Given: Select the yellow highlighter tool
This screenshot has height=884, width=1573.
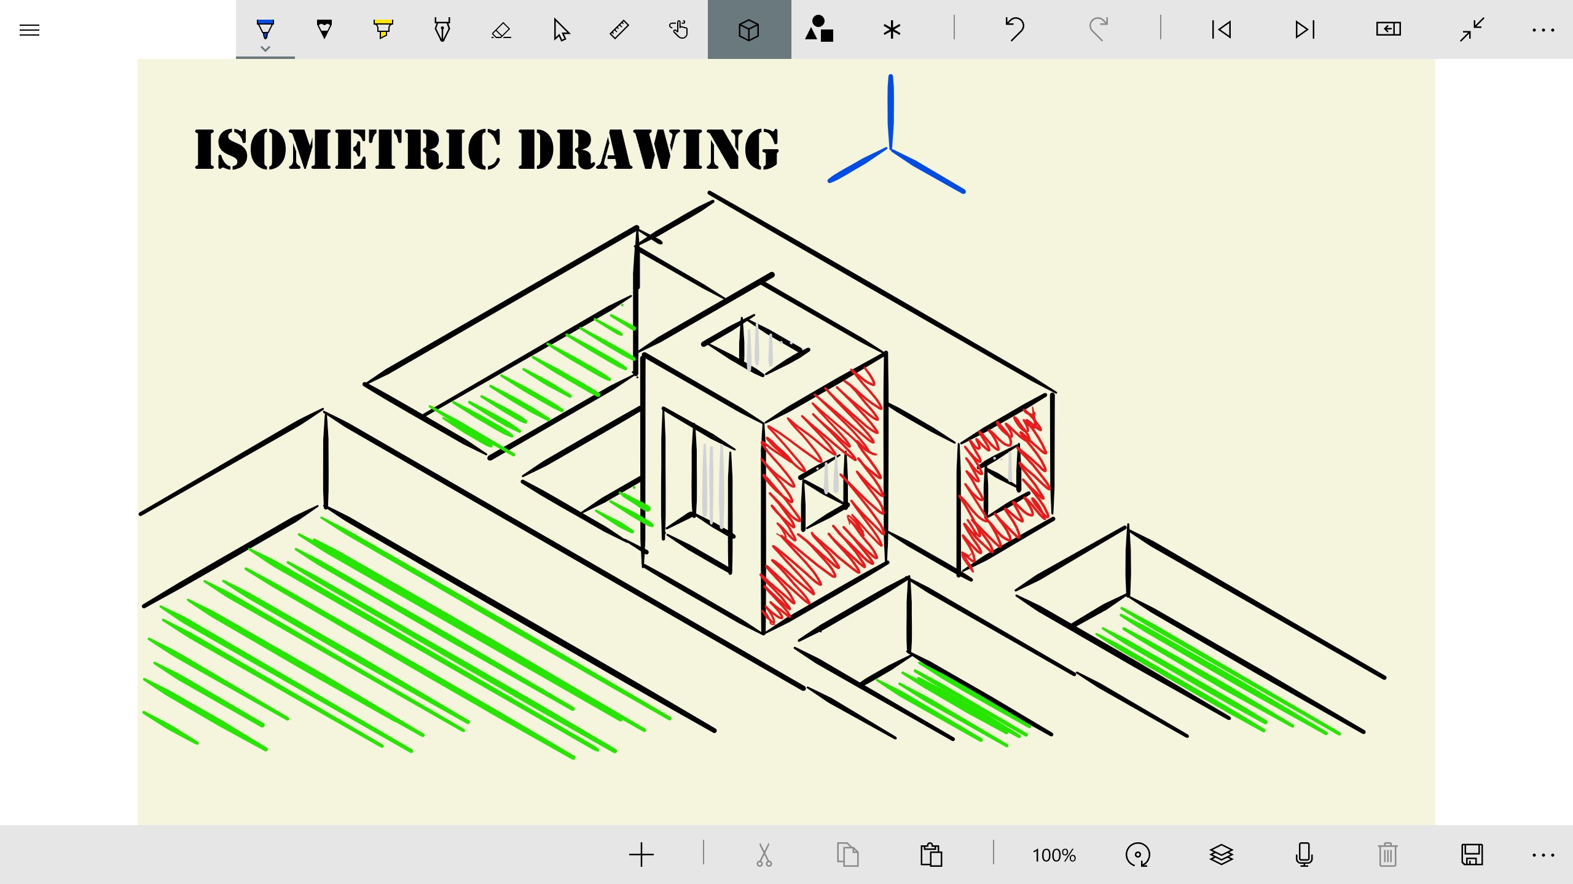Looking at the screenshot, I should [383, 29].
